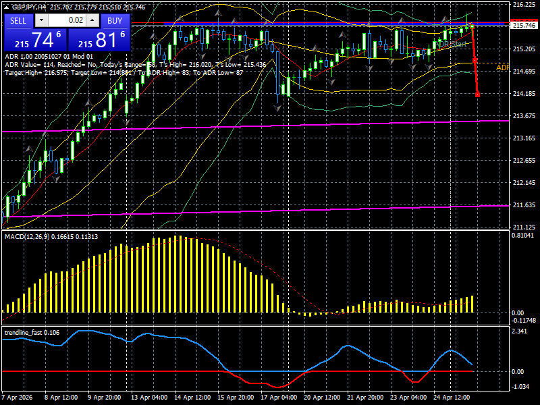Click the 15 Apr 20:00 time label
This screenshot has height=405, width=540.
coord(236,398)
